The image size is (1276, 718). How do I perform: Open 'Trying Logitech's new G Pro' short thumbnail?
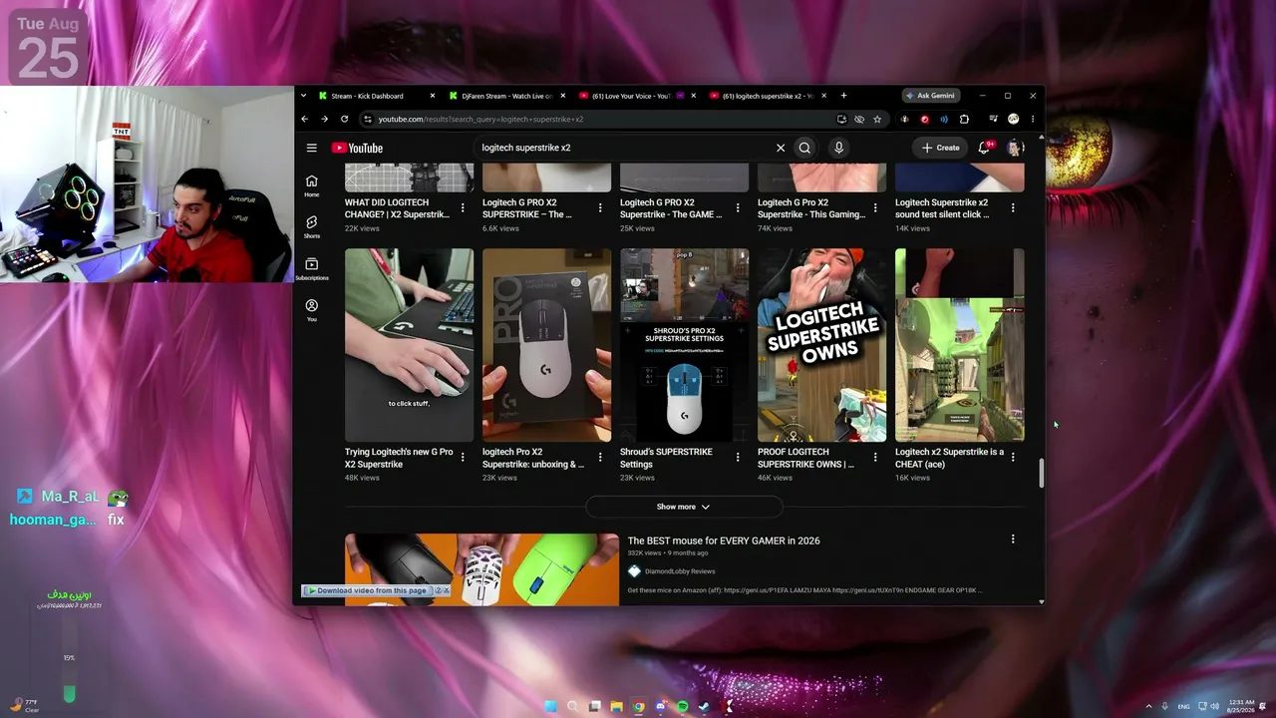point(409,345)
